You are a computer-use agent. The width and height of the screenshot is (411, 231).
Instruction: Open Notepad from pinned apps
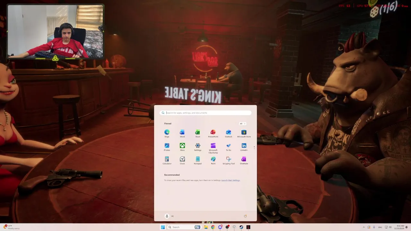[198, 161]
